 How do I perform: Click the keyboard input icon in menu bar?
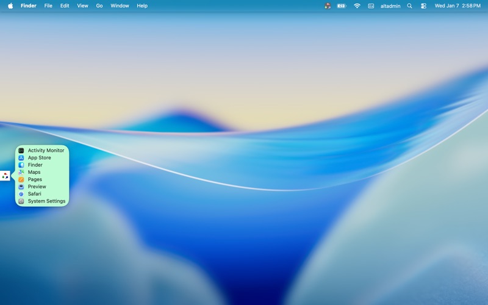371,5
